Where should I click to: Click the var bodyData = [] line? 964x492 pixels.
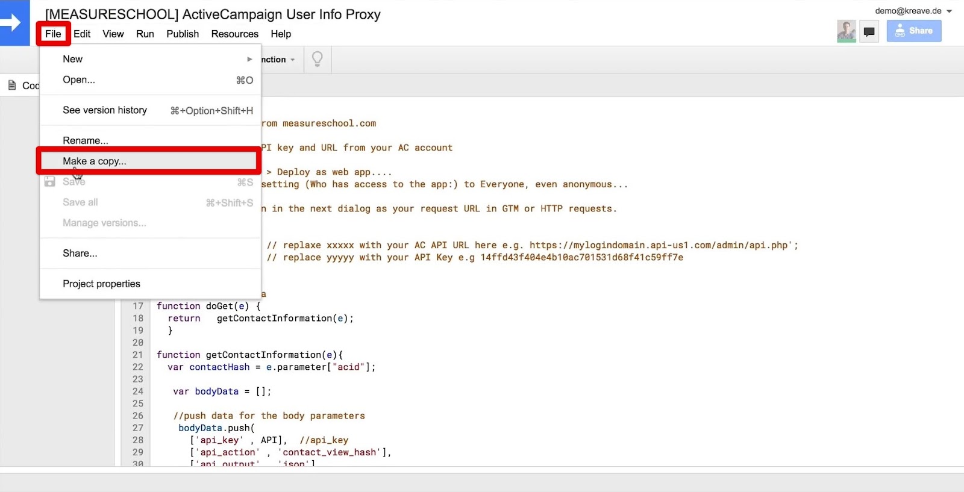222,391
